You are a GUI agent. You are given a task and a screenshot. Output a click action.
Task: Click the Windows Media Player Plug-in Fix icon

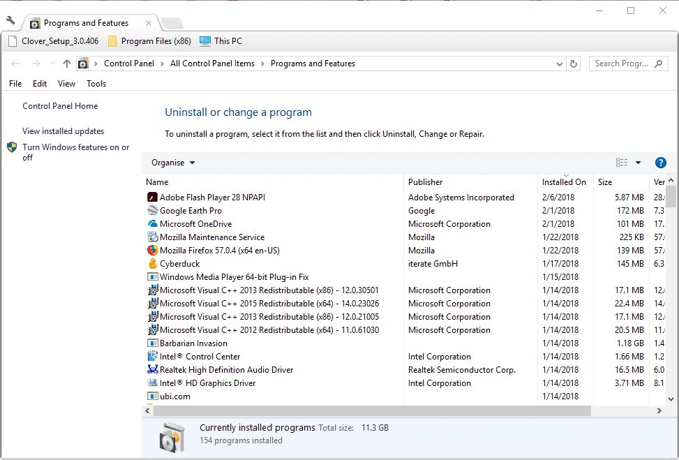click(152, 277)
